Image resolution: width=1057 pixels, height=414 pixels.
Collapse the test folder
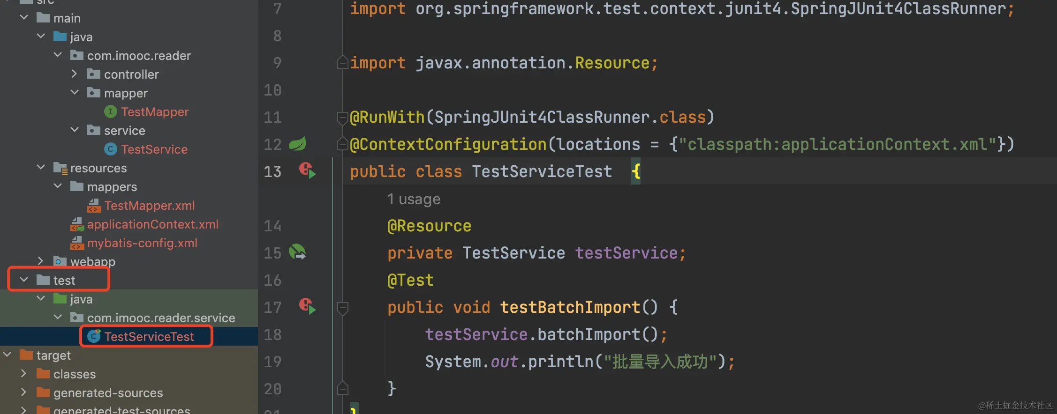(x=24, y=280)
